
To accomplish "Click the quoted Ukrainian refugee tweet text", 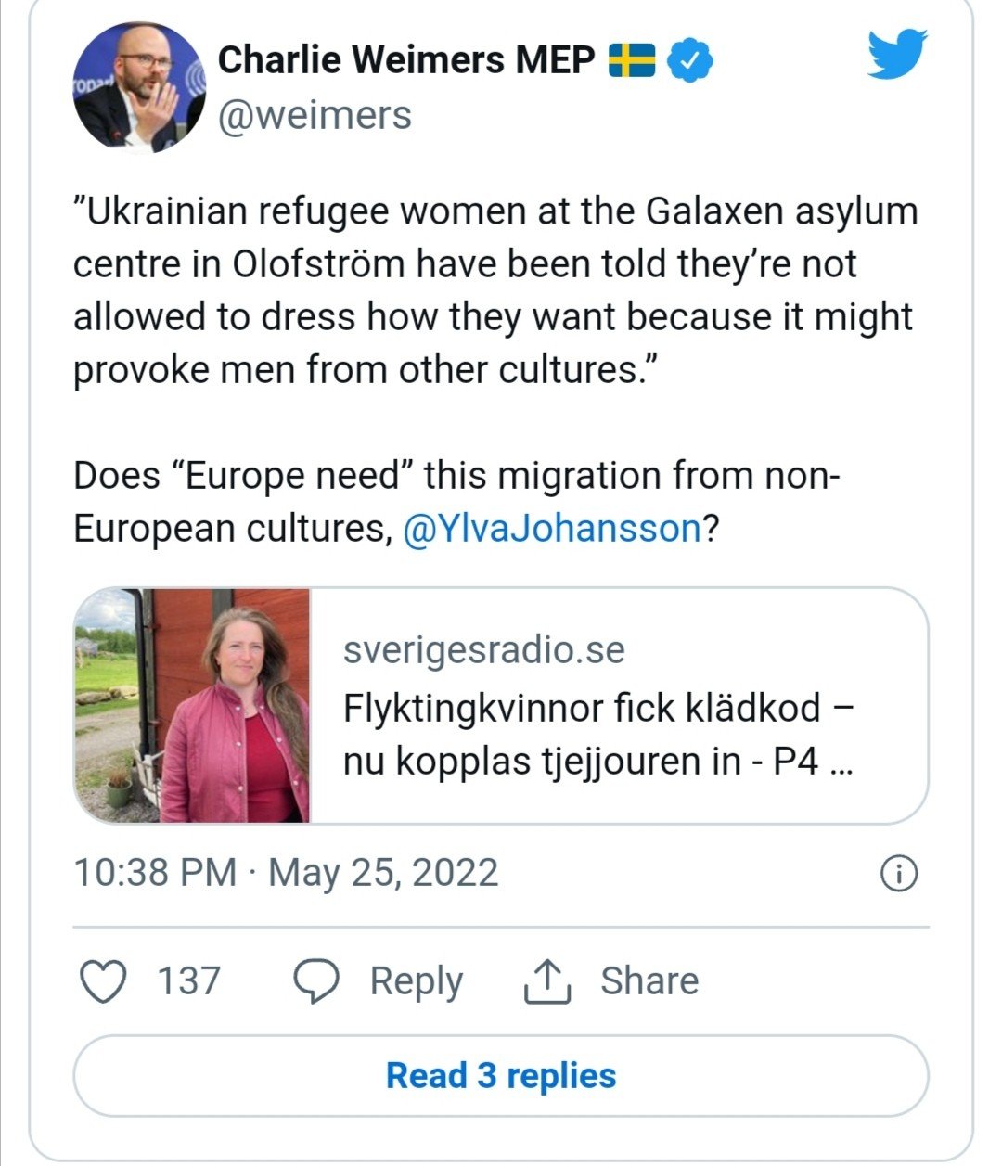I will 495,290.
